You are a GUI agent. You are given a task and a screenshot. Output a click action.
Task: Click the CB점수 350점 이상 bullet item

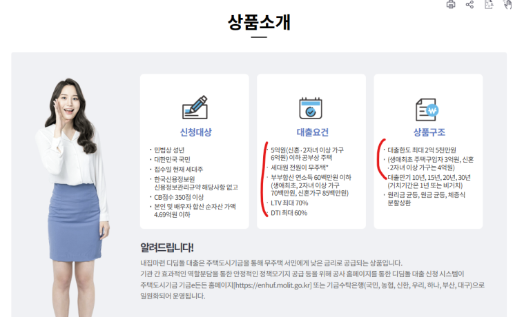pos(179,197)
